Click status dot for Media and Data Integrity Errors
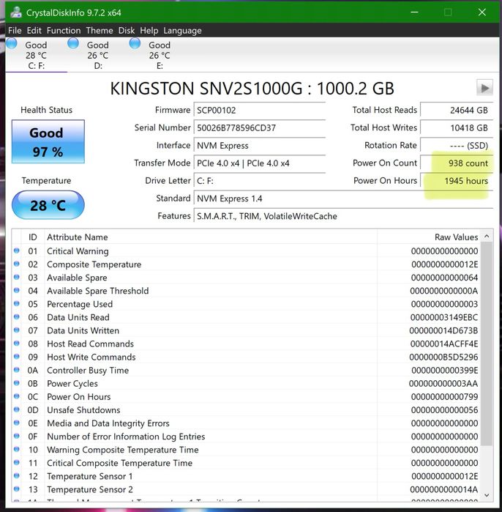This screenshot has width=502, height=512. (x=17, y=423)
